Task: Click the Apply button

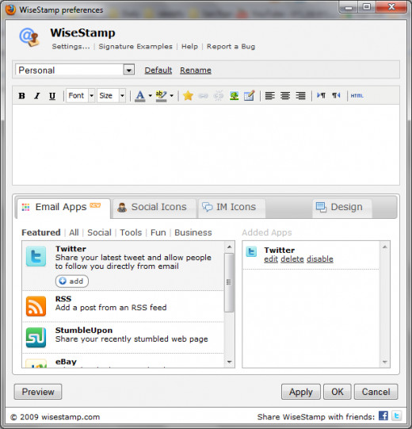Action: (x=301, y=392)
